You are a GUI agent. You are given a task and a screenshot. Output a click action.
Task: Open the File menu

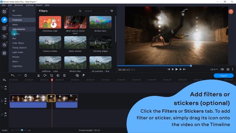[x=4, y=5]
